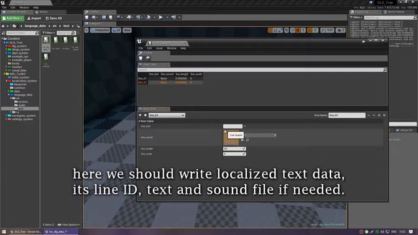Save the current level from the main toolbar
418x235 pixels.
click(x=87, y=18)
